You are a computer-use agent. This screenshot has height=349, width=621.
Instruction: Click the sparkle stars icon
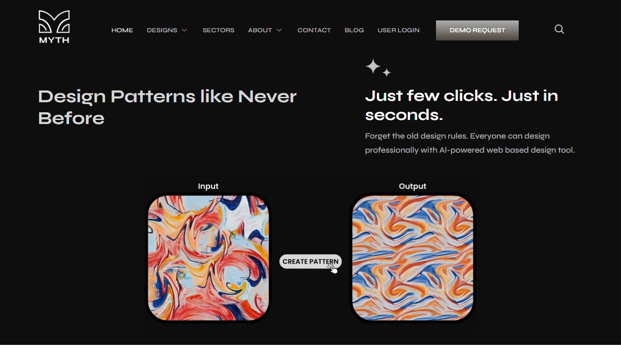378,68
